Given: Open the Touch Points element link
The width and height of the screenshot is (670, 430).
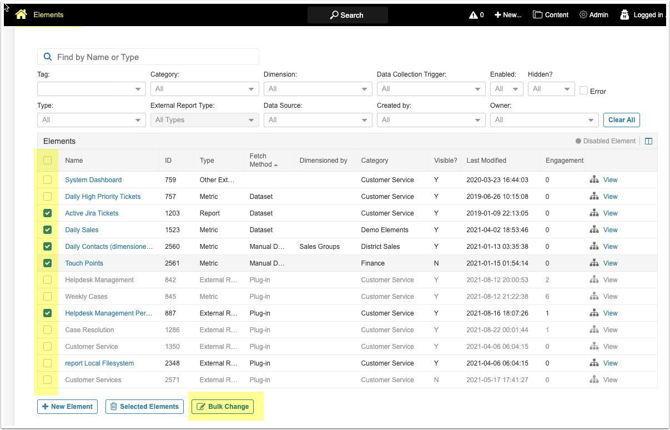Looking at the screenshot, I should coord(84,263).
